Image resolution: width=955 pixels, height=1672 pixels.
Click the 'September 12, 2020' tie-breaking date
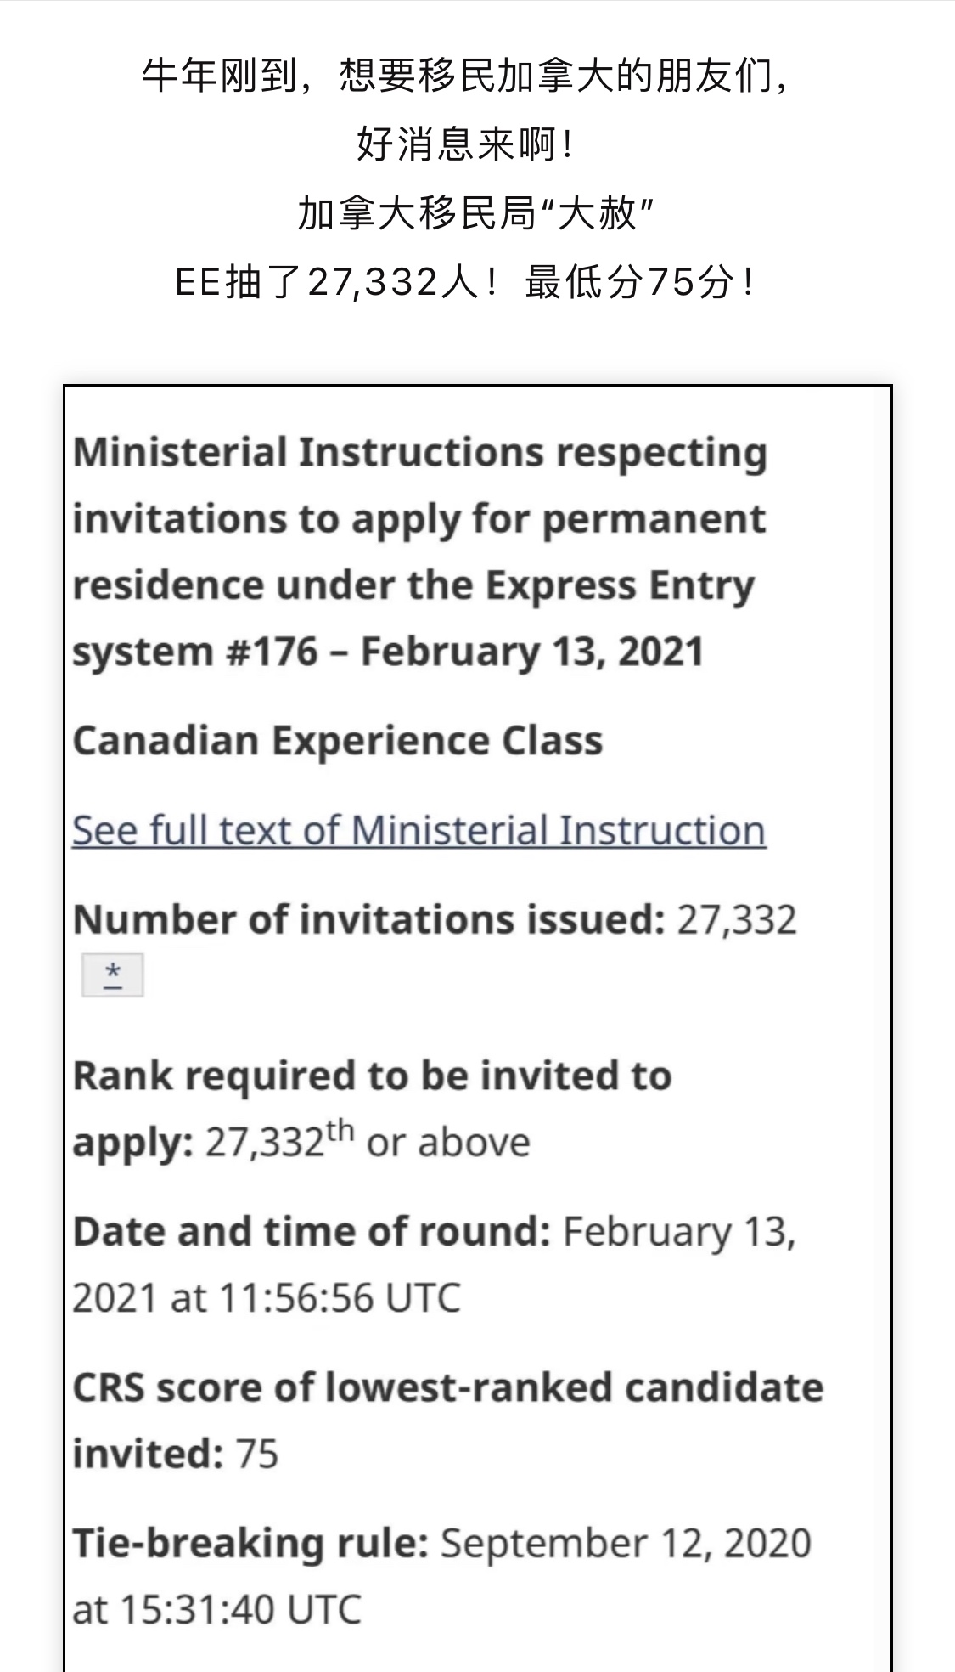626,1544
